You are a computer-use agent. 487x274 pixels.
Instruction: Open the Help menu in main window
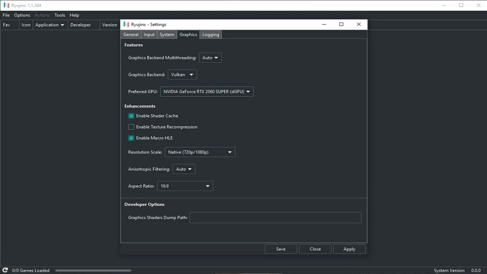tap(74, 15)
